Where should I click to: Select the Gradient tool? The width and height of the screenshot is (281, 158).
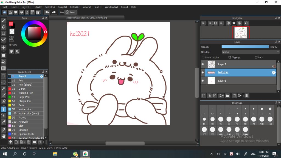tap(3, 68)
